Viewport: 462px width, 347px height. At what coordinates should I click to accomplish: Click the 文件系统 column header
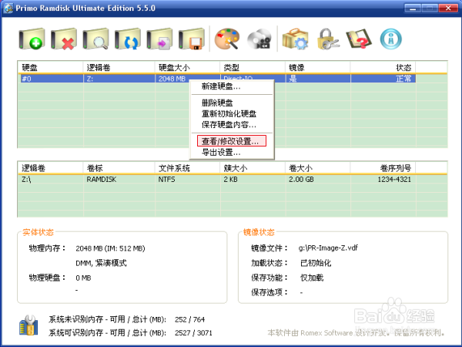point(187,168)
